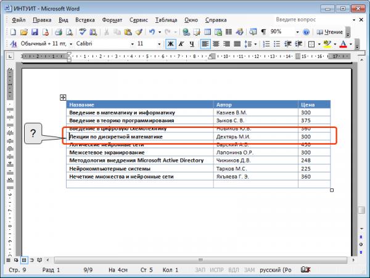
Task: Switch to Normal view at the bottom left
Action: point(9,260)
